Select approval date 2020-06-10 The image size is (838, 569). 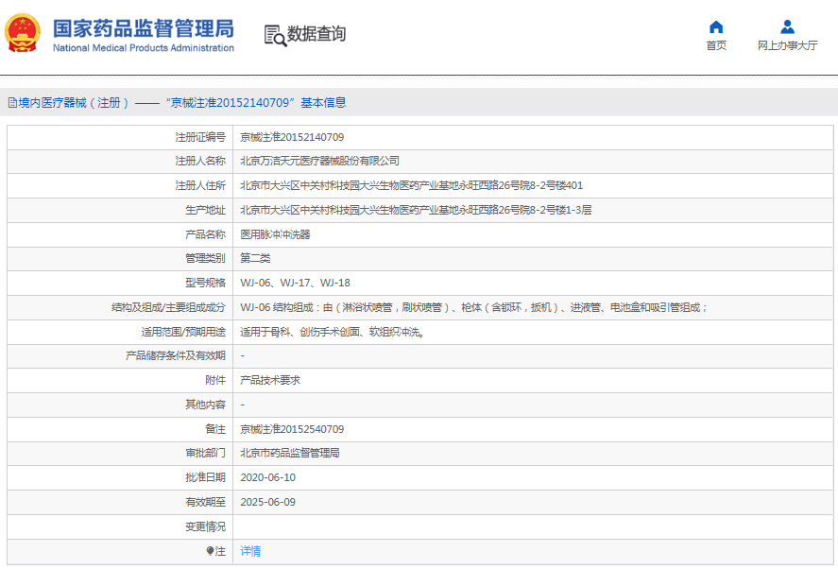click(267, 477)
